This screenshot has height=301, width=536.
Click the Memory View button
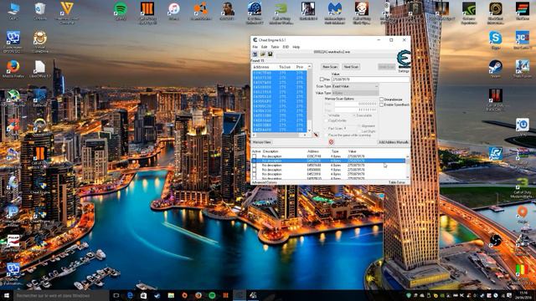[262, 142]
